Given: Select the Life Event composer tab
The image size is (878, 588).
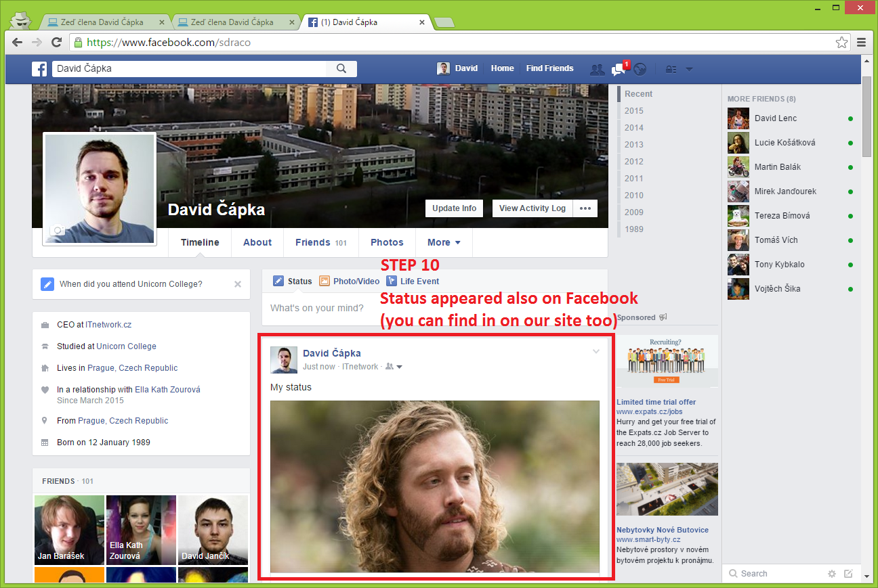Looking at the screenshot, I should (x=413, y=281).
